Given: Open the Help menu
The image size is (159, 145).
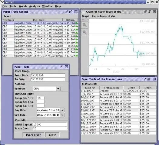Looking at the screenshot, I should [x=58, y=6].
